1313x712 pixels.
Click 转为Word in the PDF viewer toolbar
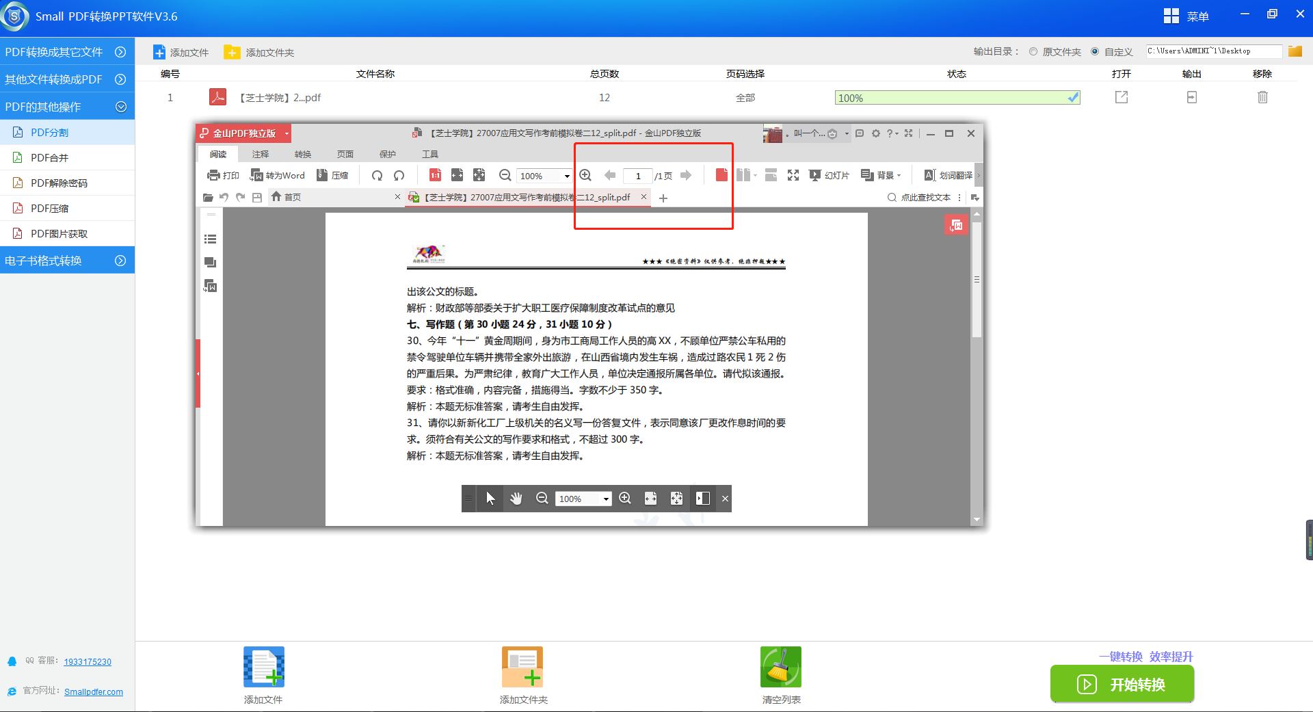[x=278, y=175]
